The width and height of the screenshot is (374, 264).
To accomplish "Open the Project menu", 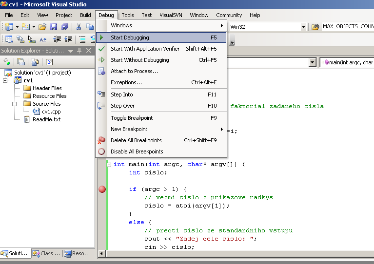I will 64,15.
